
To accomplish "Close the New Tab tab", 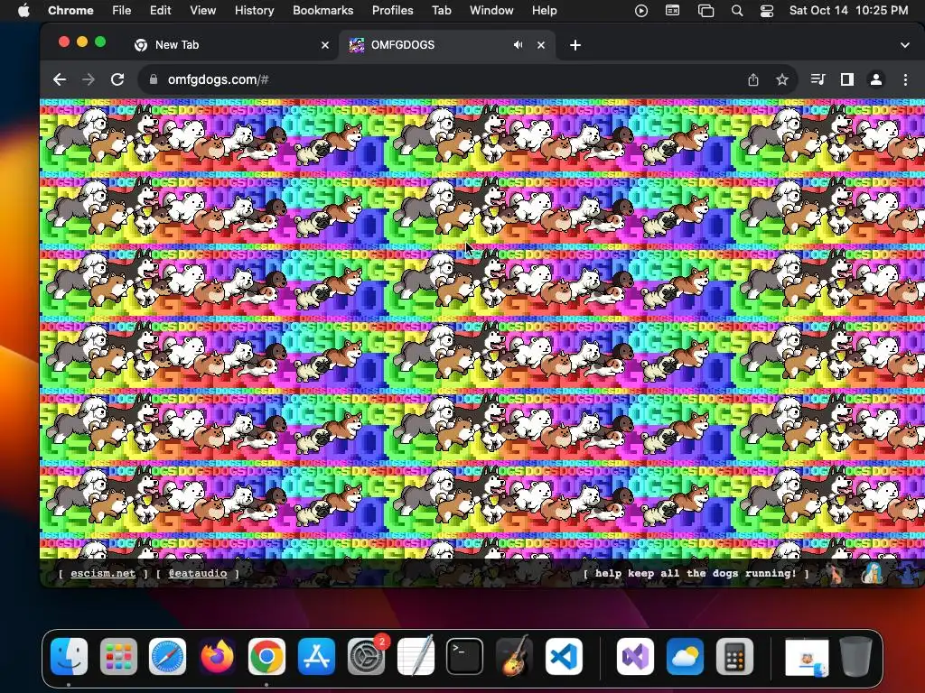I will click(x=325, y=45).
